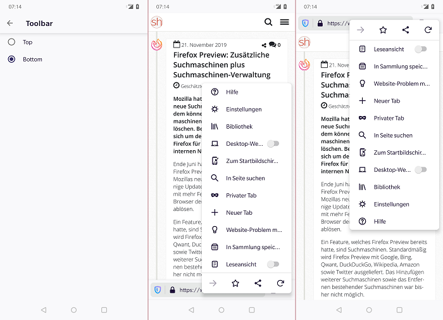This screenshot has width=443, height=320.
Task: Click forward arrow in the middle screen menu
Action: tap(213, 283)
